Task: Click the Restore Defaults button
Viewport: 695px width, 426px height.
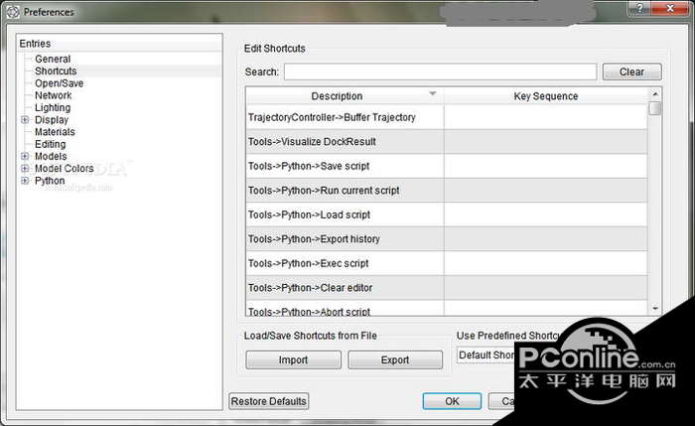Action: (x=269, y=401)
